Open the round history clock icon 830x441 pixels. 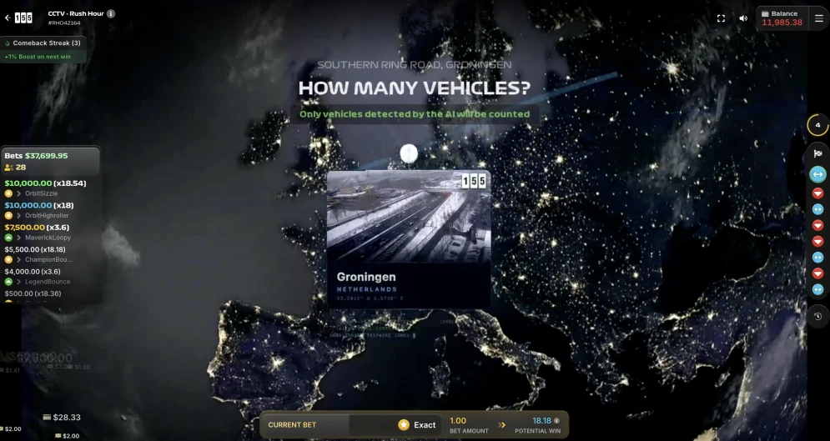[x=817, y=316]
